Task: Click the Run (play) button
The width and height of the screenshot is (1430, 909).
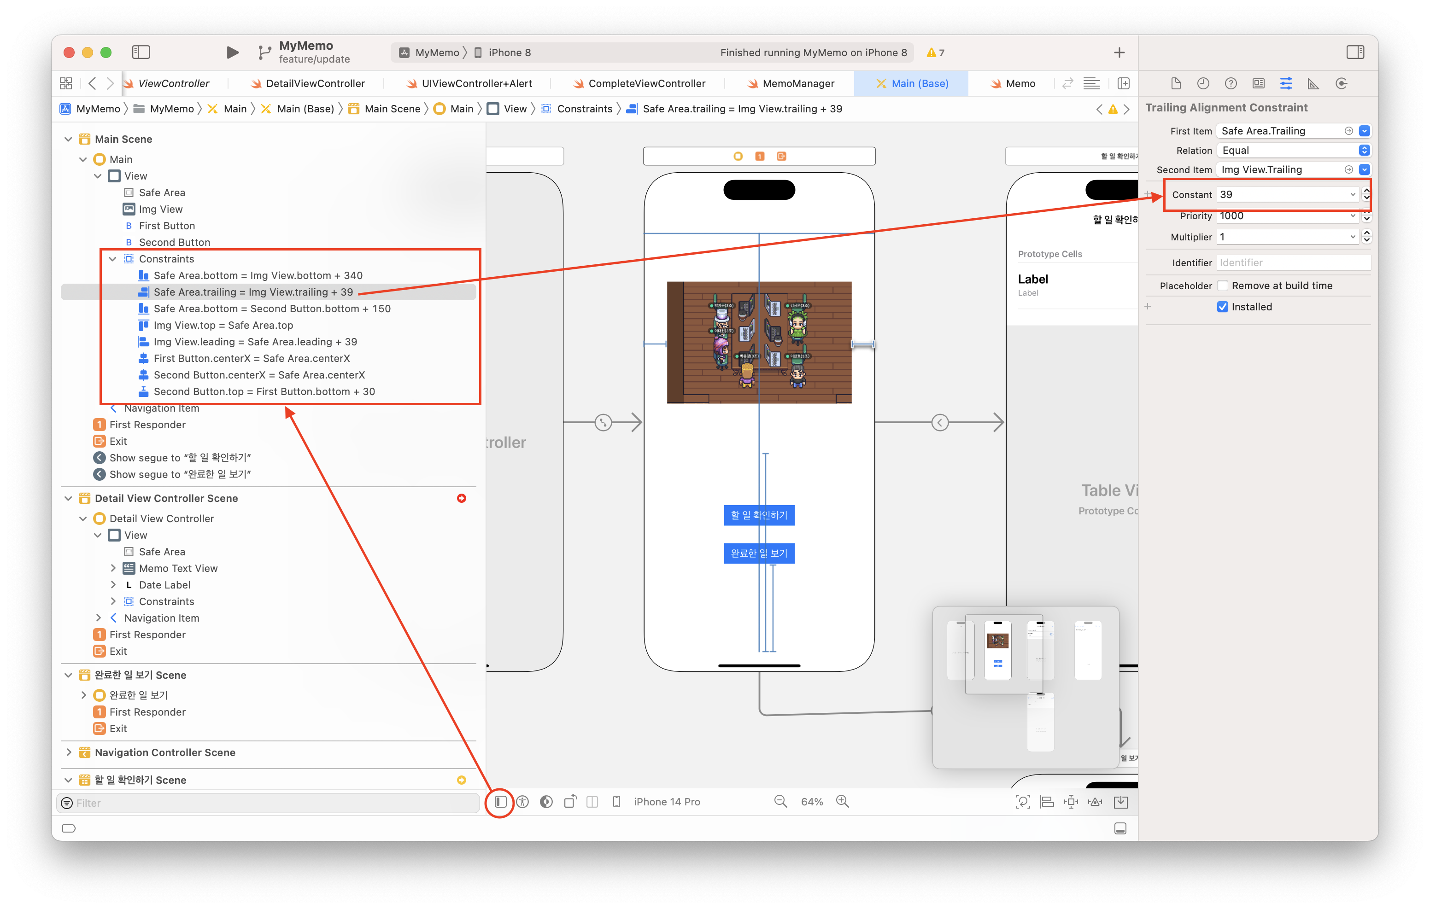Action: [232, 52]
